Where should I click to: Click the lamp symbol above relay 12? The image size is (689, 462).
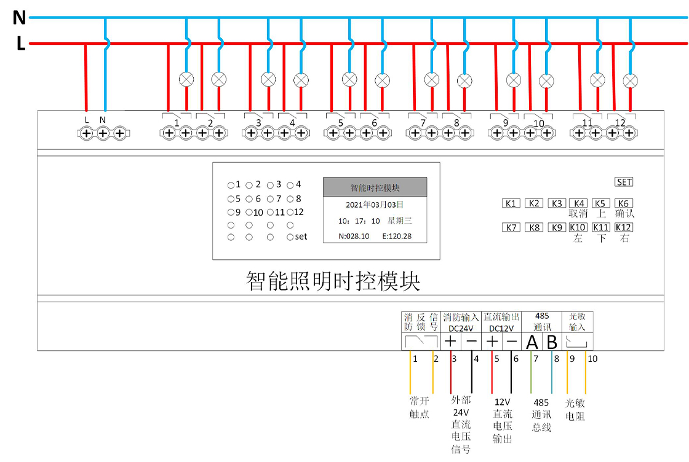[629, 80]
